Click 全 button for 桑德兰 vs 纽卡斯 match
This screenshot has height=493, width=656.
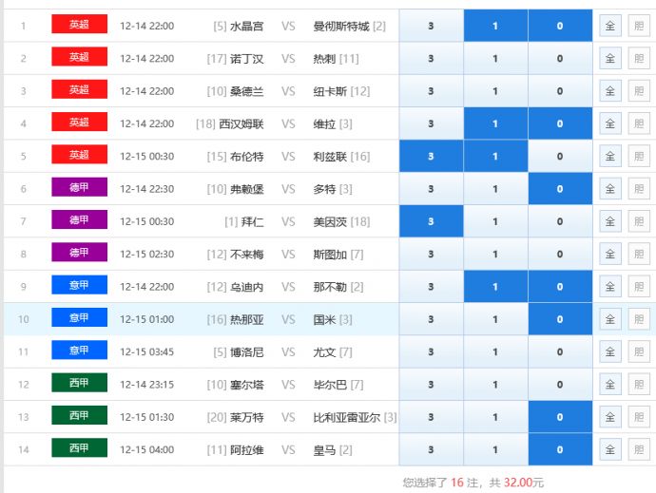click(x=609, y=91)
